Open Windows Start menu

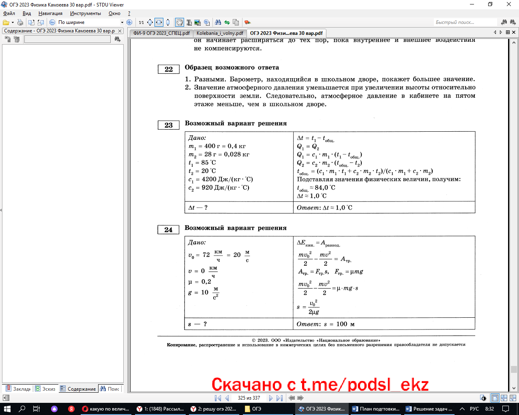pos(7,409)
